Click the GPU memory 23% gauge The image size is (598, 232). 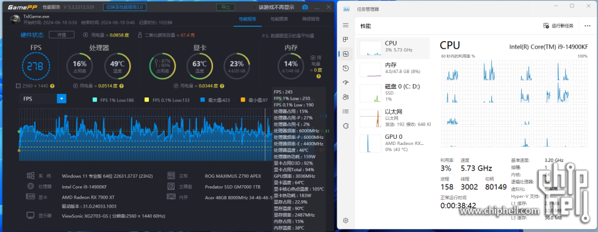tap(237, 66)
